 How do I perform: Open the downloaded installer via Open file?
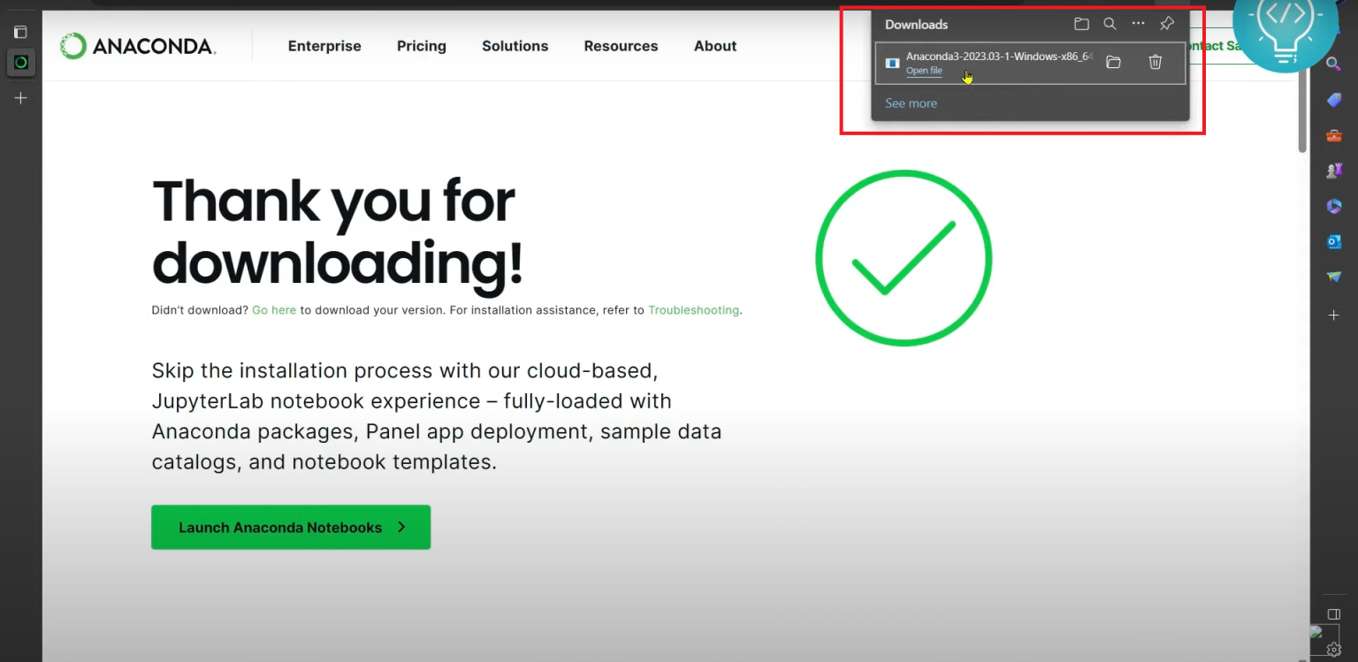(x=924, y=71)
